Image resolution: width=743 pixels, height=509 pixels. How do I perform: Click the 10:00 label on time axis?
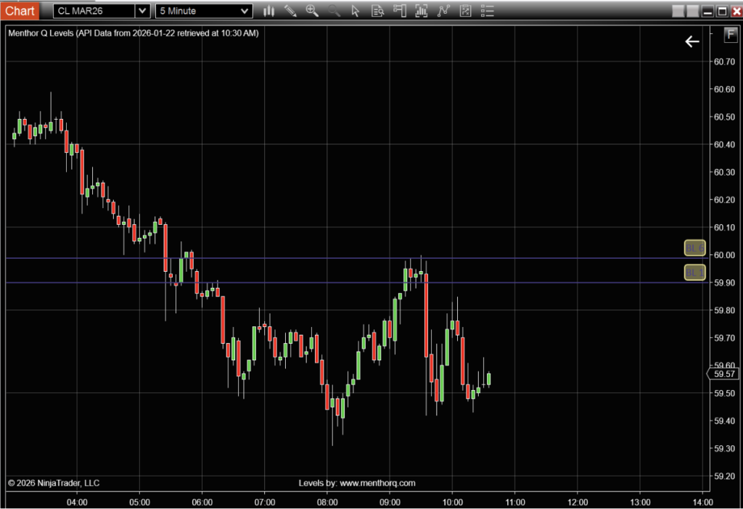pyautogui.click(x=453, y=502)
